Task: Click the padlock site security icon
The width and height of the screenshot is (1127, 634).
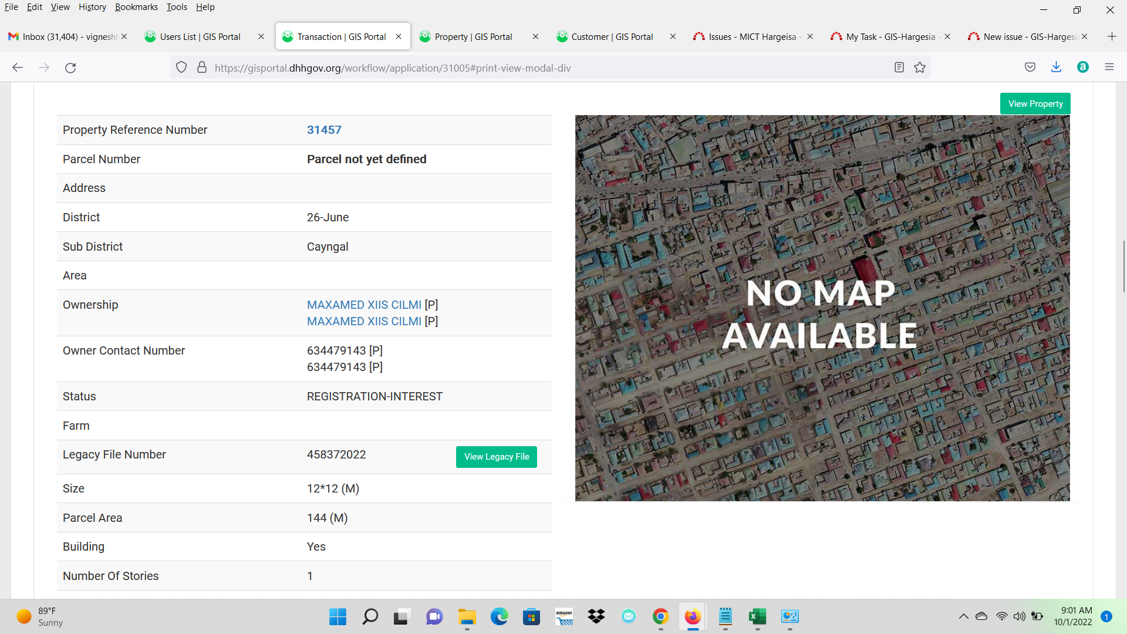Action: coord(202,68)
